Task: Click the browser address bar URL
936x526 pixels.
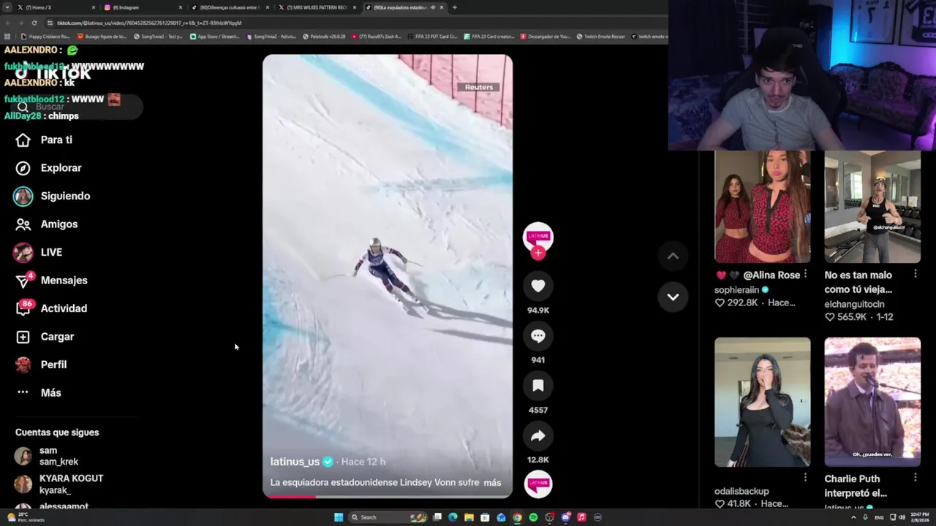Action: pos(149,23)
